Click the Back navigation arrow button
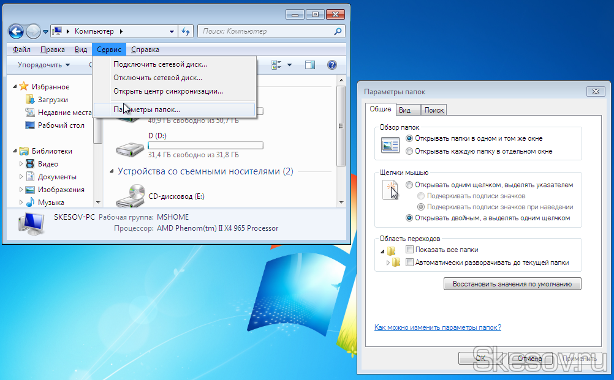Image resolution: width=614 pixels, height=380 pixels. [x=17, y=31]
